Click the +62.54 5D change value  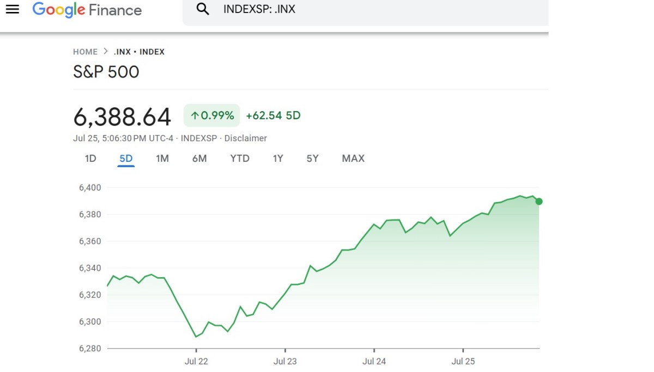tap(273, 115)
